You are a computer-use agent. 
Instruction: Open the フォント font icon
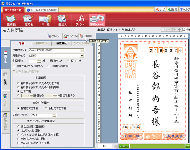(x=80, y=20)
